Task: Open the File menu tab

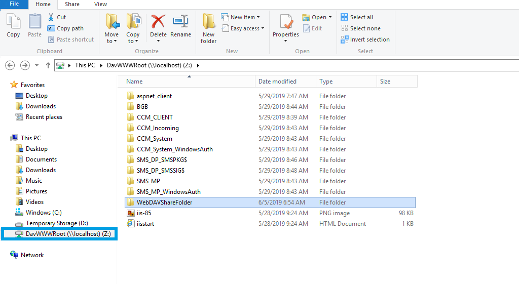Action: coord(14,4)
